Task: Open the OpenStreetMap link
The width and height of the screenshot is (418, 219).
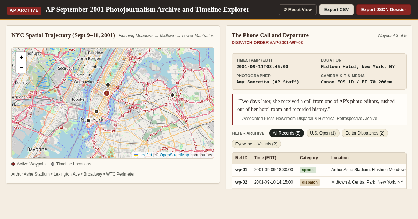Action: tap(174, 155)
